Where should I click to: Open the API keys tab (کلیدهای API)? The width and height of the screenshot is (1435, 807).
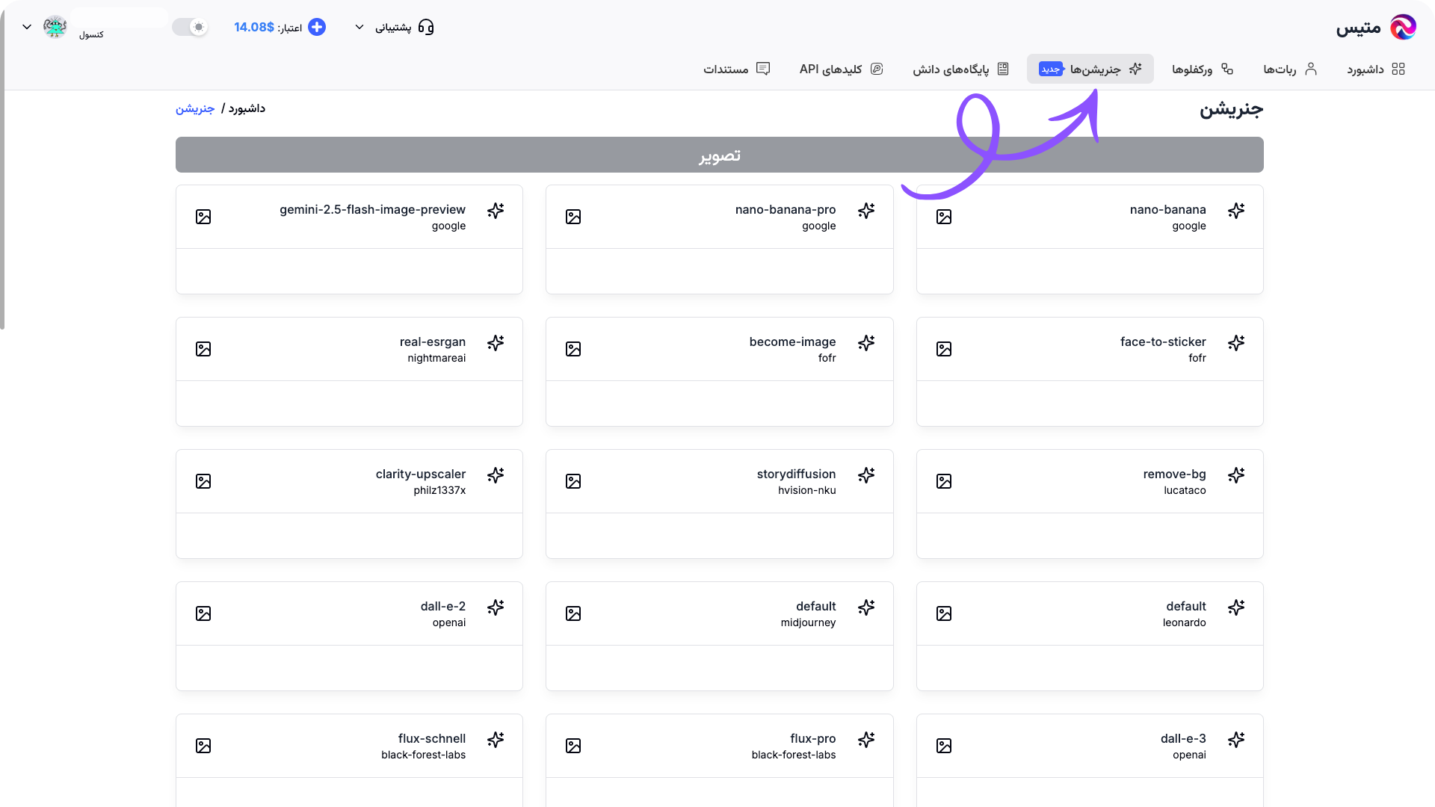842,69
